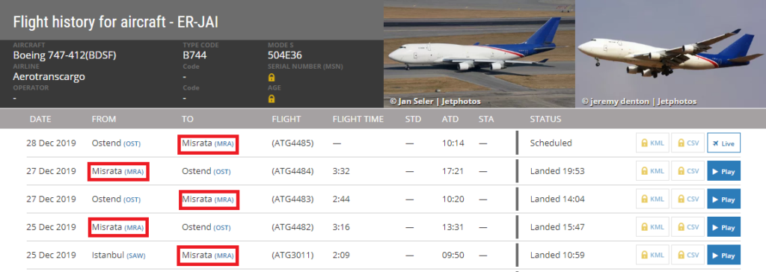
Task: Click the STATUS column header
Action: (x=545, y=119)
